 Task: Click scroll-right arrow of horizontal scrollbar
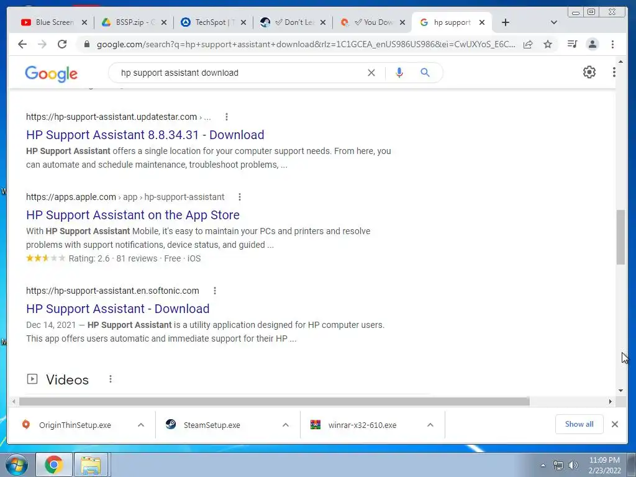[610, 402]
